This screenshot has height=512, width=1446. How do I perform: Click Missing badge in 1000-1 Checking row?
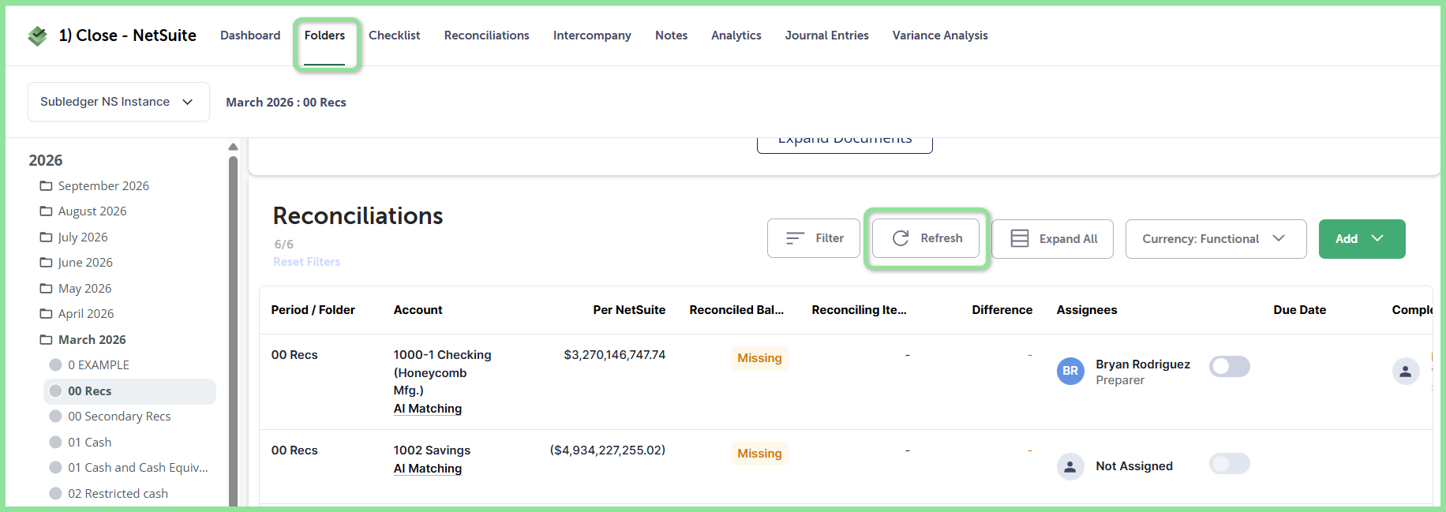point(759,358)
